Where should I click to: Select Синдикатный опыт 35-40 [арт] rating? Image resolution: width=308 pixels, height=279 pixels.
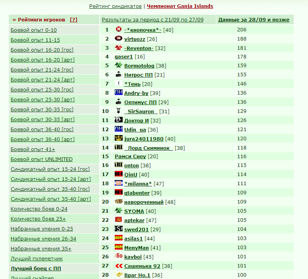(x=51, y=199)
